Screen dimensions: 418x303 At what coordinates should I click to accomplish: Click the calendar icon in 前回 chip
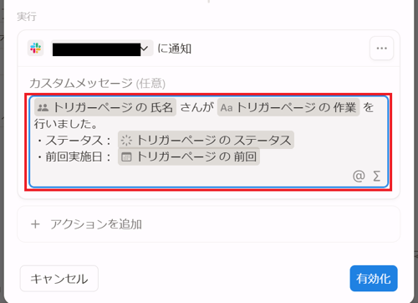point(126,157)
